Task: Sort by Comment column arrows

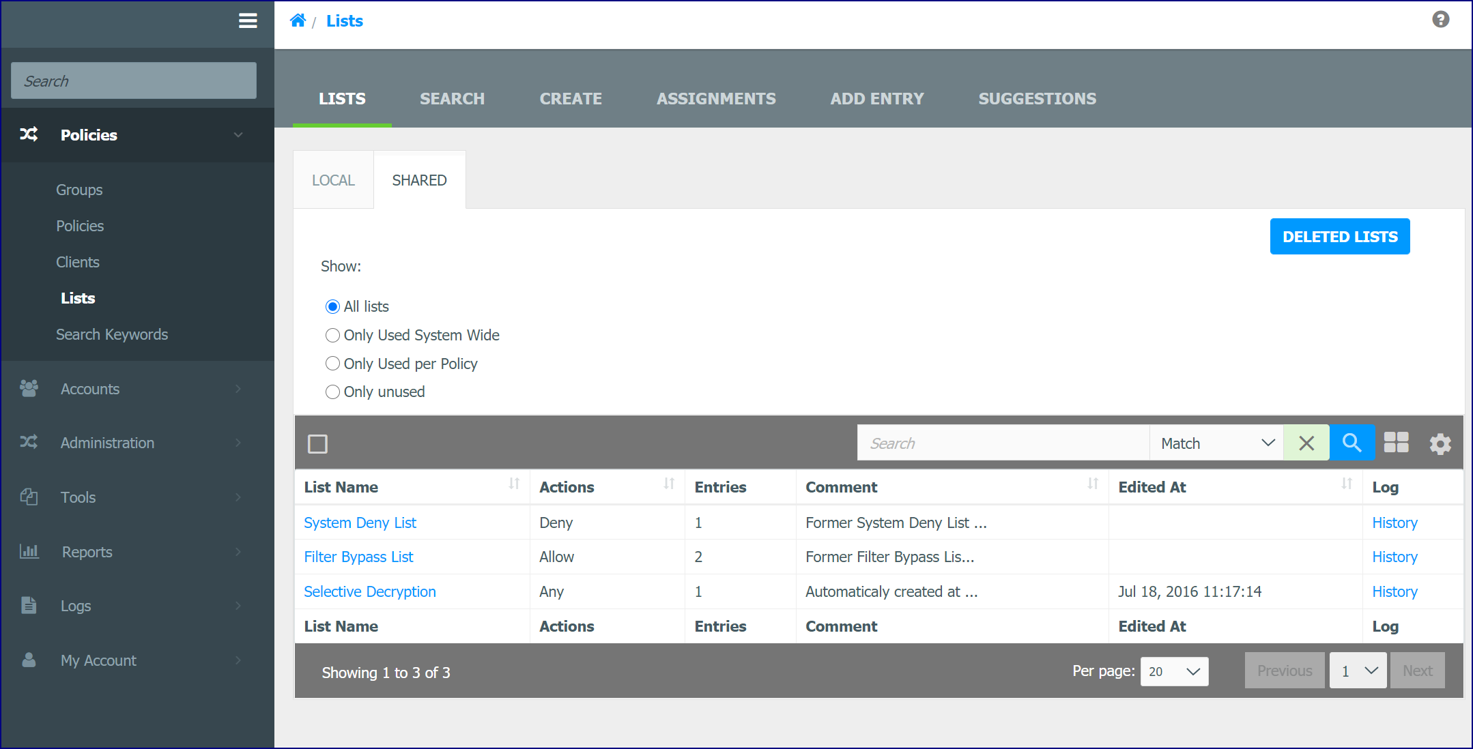Action: 1093,484
